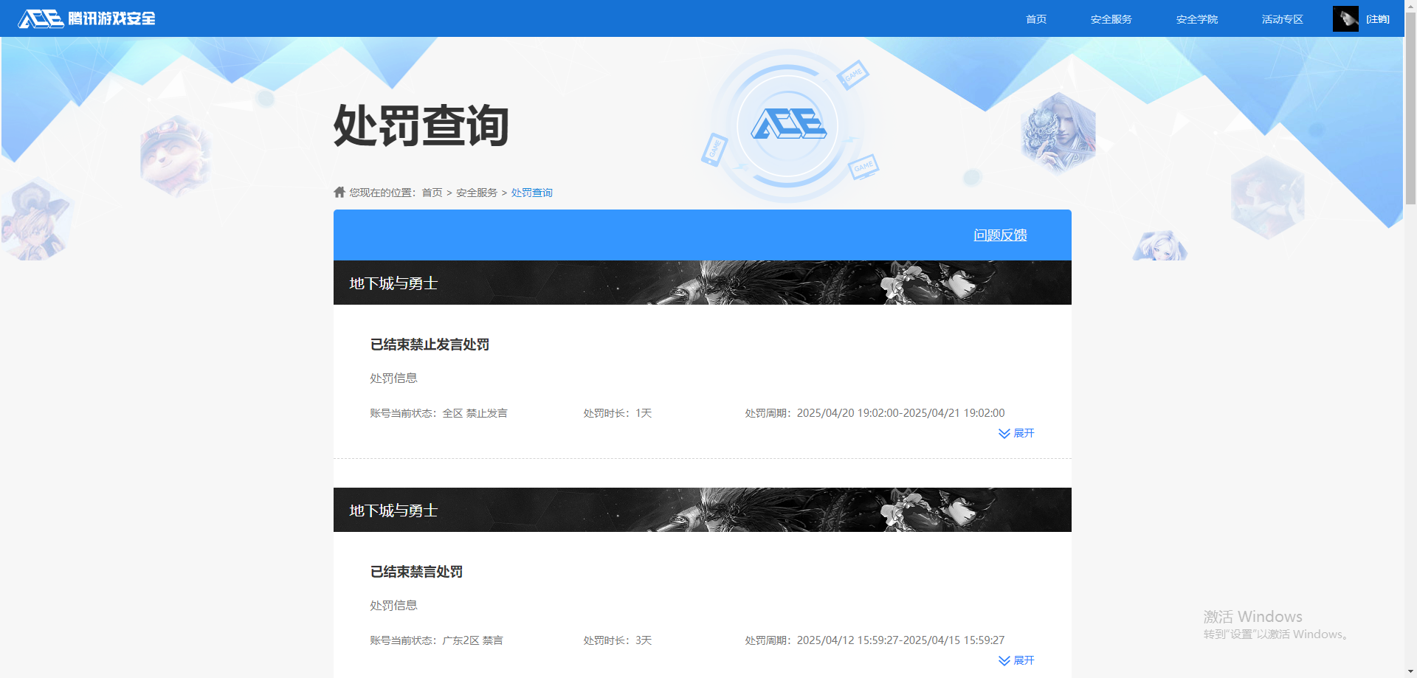Click the [注销] logout link
The image size is (1417, 678).
[x=1378, y=19]
